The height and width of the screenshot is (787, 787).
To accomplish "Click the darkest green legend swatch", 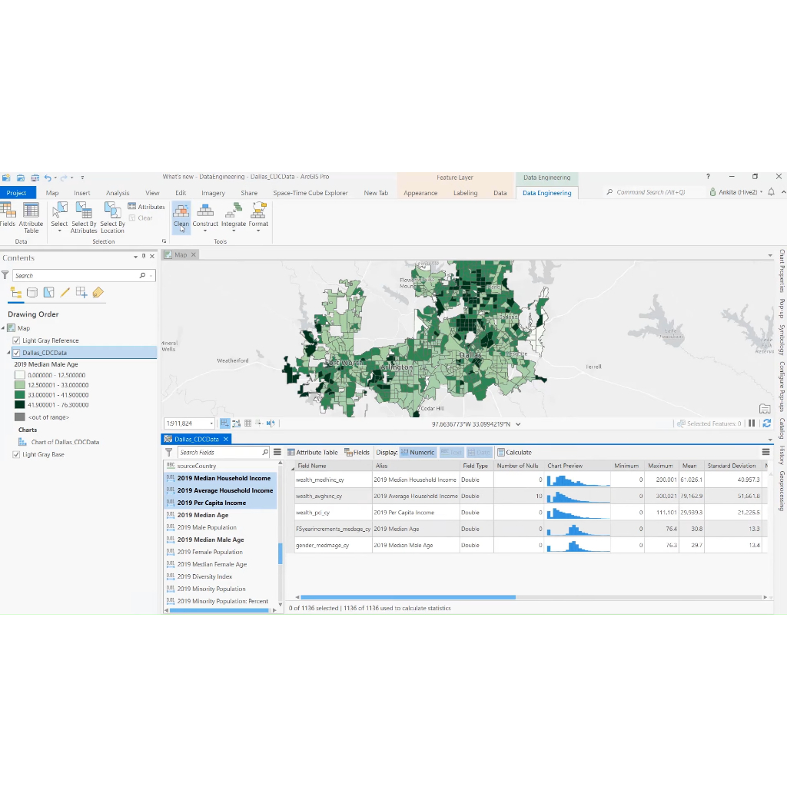I will pyautogui.click(x=19, y=404).
